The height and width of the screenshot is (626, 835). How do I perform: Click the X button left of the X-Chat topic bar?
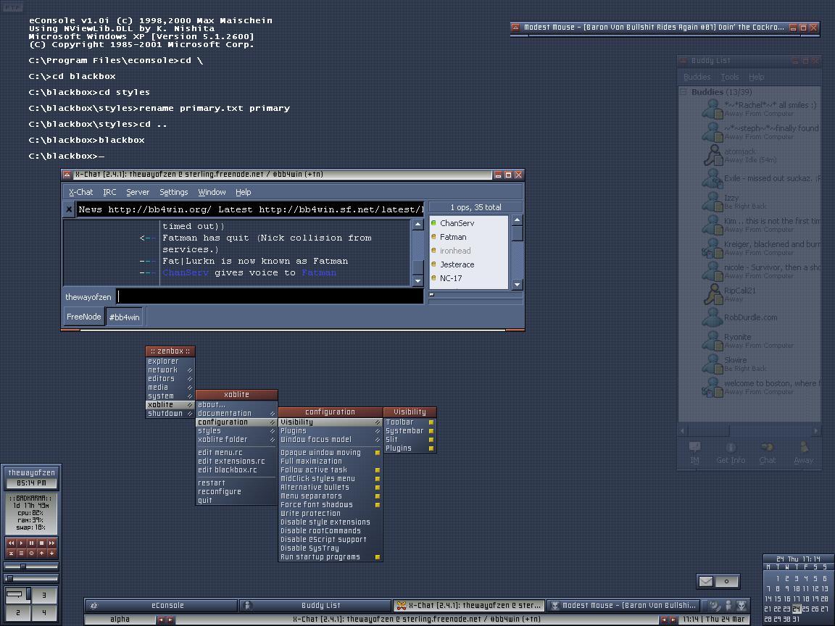tap(69, 209)
